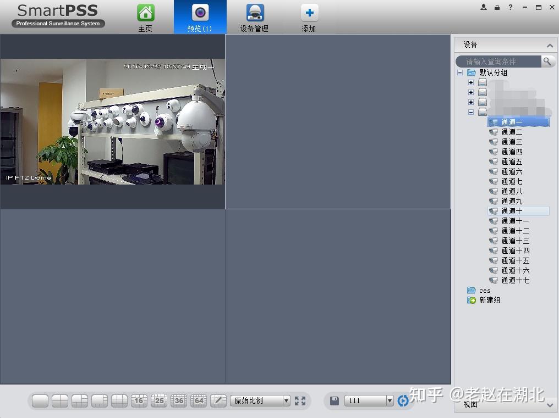Choose the 25-window split layout
Viewport: 559px width, 418px height.
point(159,401)
